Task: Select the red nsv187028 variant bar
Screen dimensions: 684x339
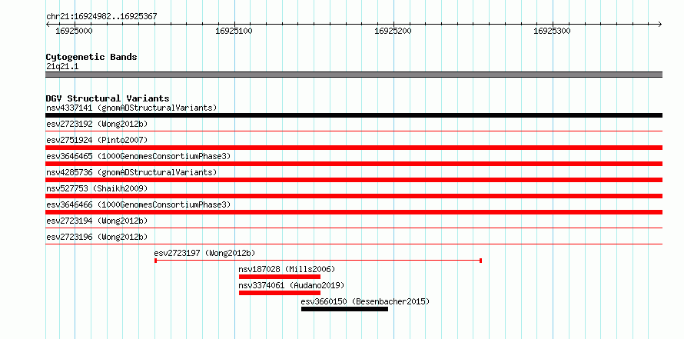Action: (280, 277)
